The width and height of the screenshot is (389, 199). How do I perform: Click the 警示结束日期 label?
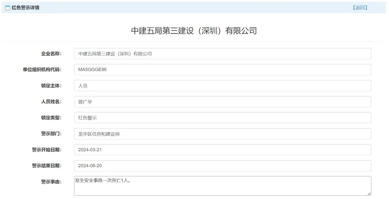(x=46, y=166)
